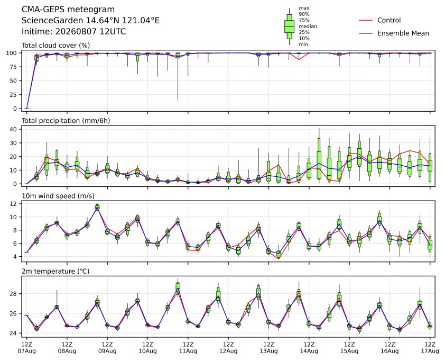Click the '30' tick on precipitation axis

pos(14,143)
